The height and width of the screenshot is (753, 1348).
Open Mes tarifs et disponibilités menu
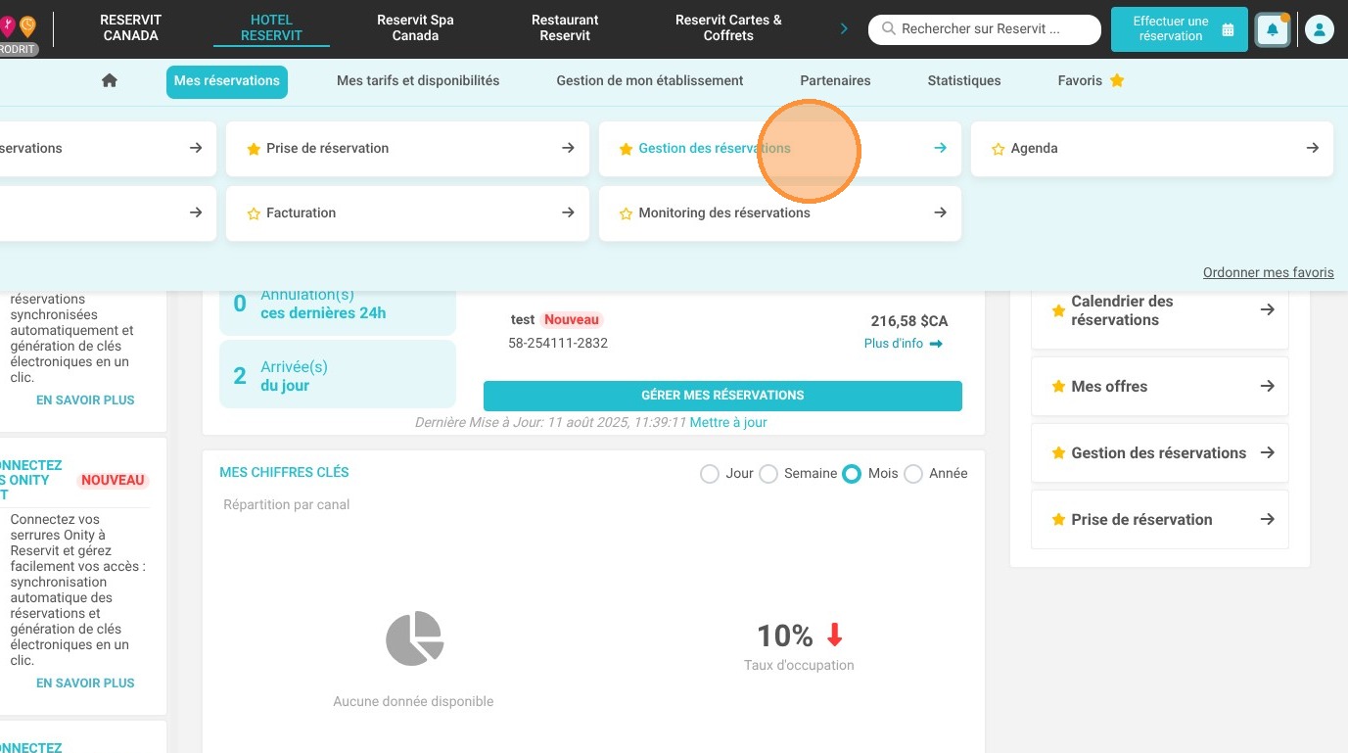pyautogui.click(x=418, y=81)
